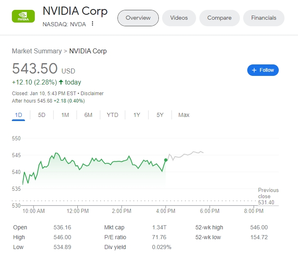This screenshot has width=298, height=256.
Task: Show the 1M price chart
Action: coord(65,115)
